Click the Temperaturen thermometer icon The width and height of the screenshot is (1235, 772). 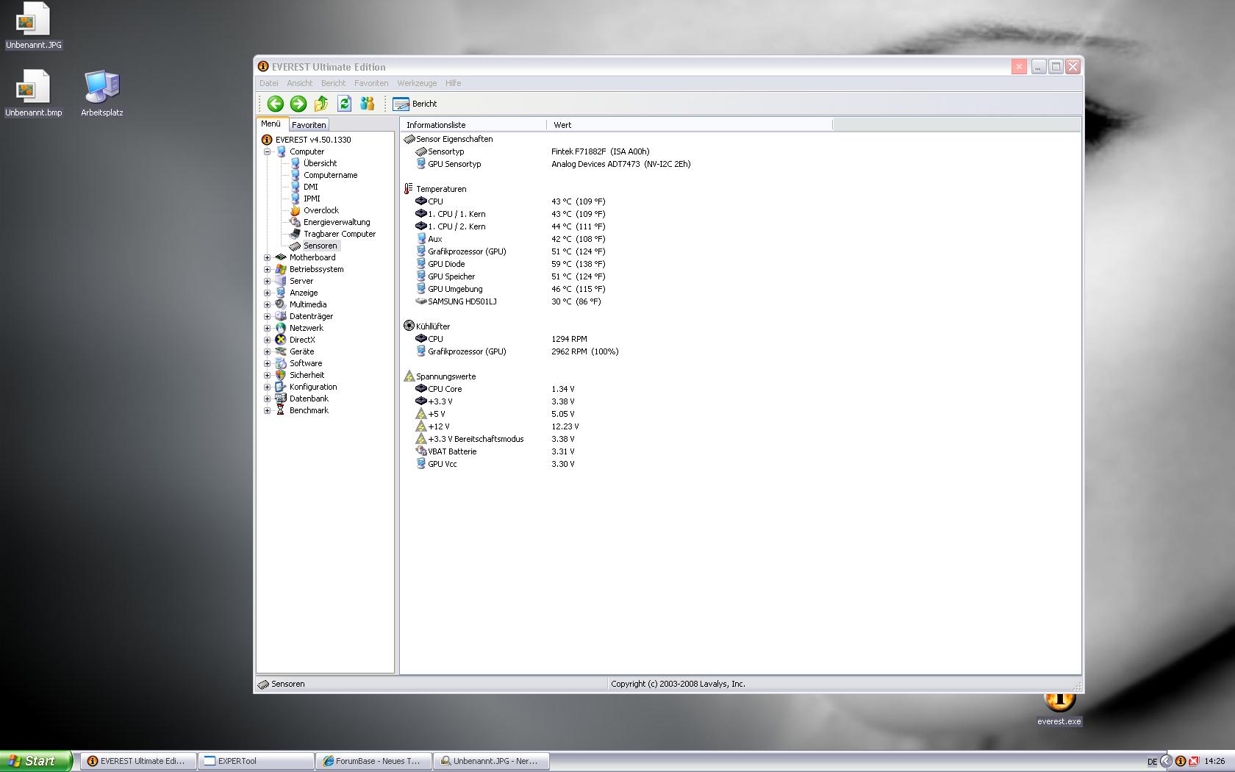[x=409, y=189]
